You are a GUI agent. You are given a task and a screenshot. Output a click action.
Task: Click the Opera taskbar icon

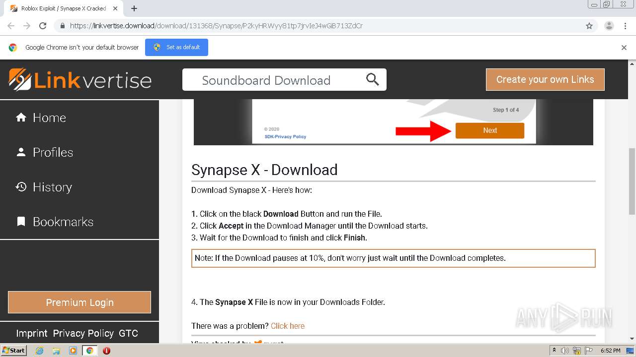[106, 351]
